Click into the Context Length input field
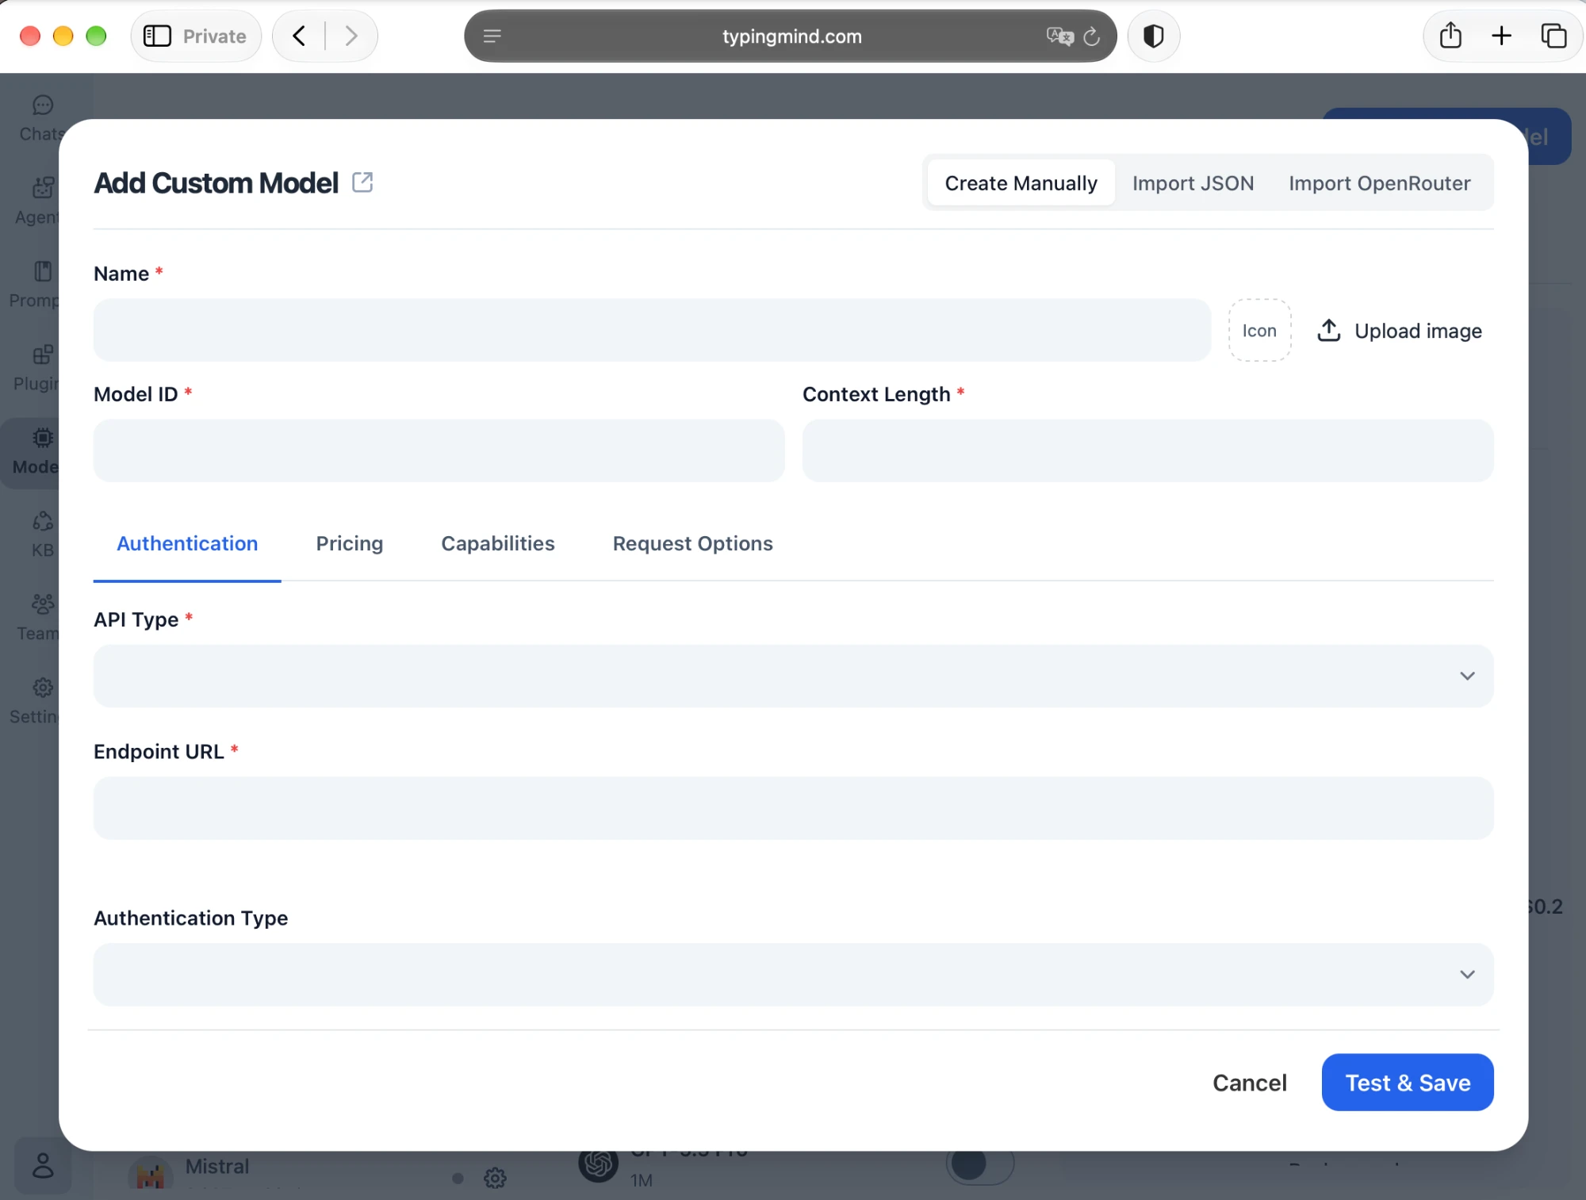Image resolution: width=1586 pixels, height=1200 pixels. 1147,450
